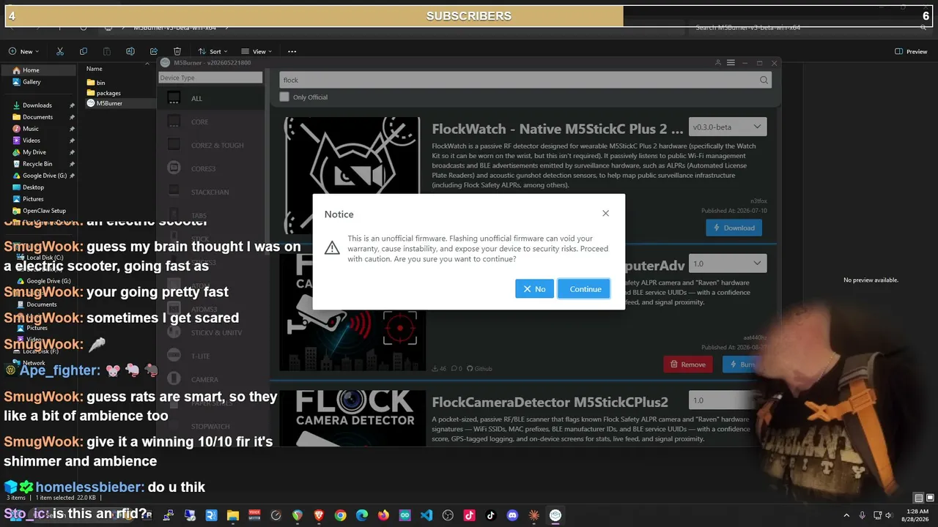
Task: Open Recycle Bin in Explorer navigation
Action: tap(38, 164)
